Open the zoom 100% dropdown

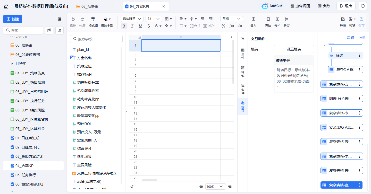[215, 187]
